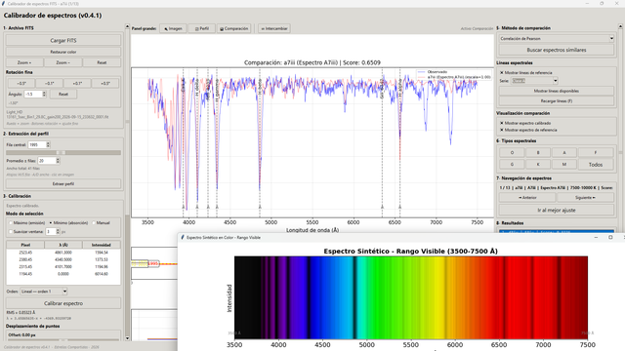
Task: Click Fila central spinner arrows
Action: pos(48,145)
